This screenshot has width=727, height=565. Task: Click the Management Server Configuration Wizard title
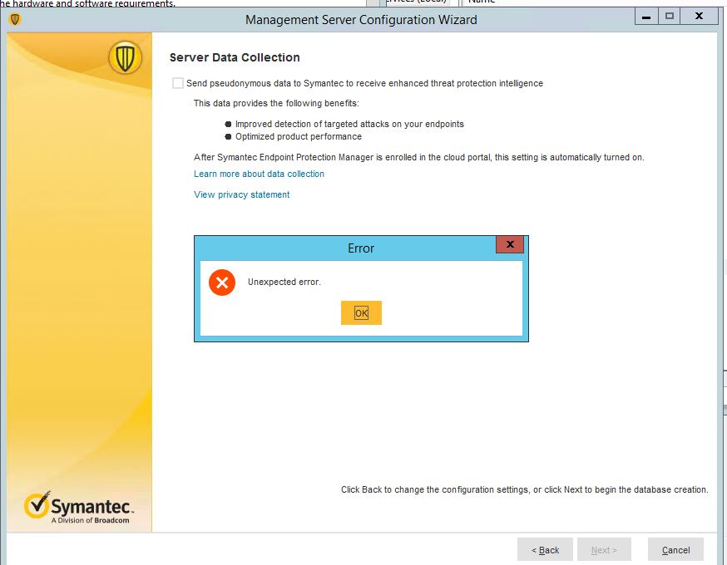tap(361, 20)
